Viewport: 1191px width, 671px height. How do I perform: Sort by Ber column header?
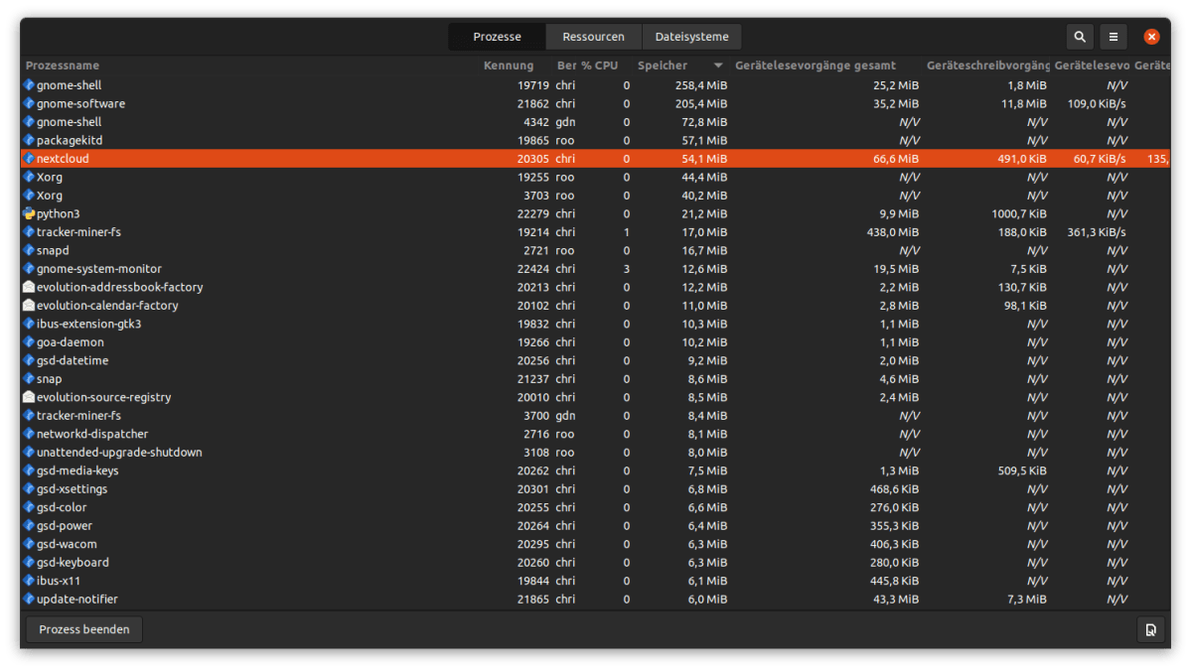coord(566,66)
